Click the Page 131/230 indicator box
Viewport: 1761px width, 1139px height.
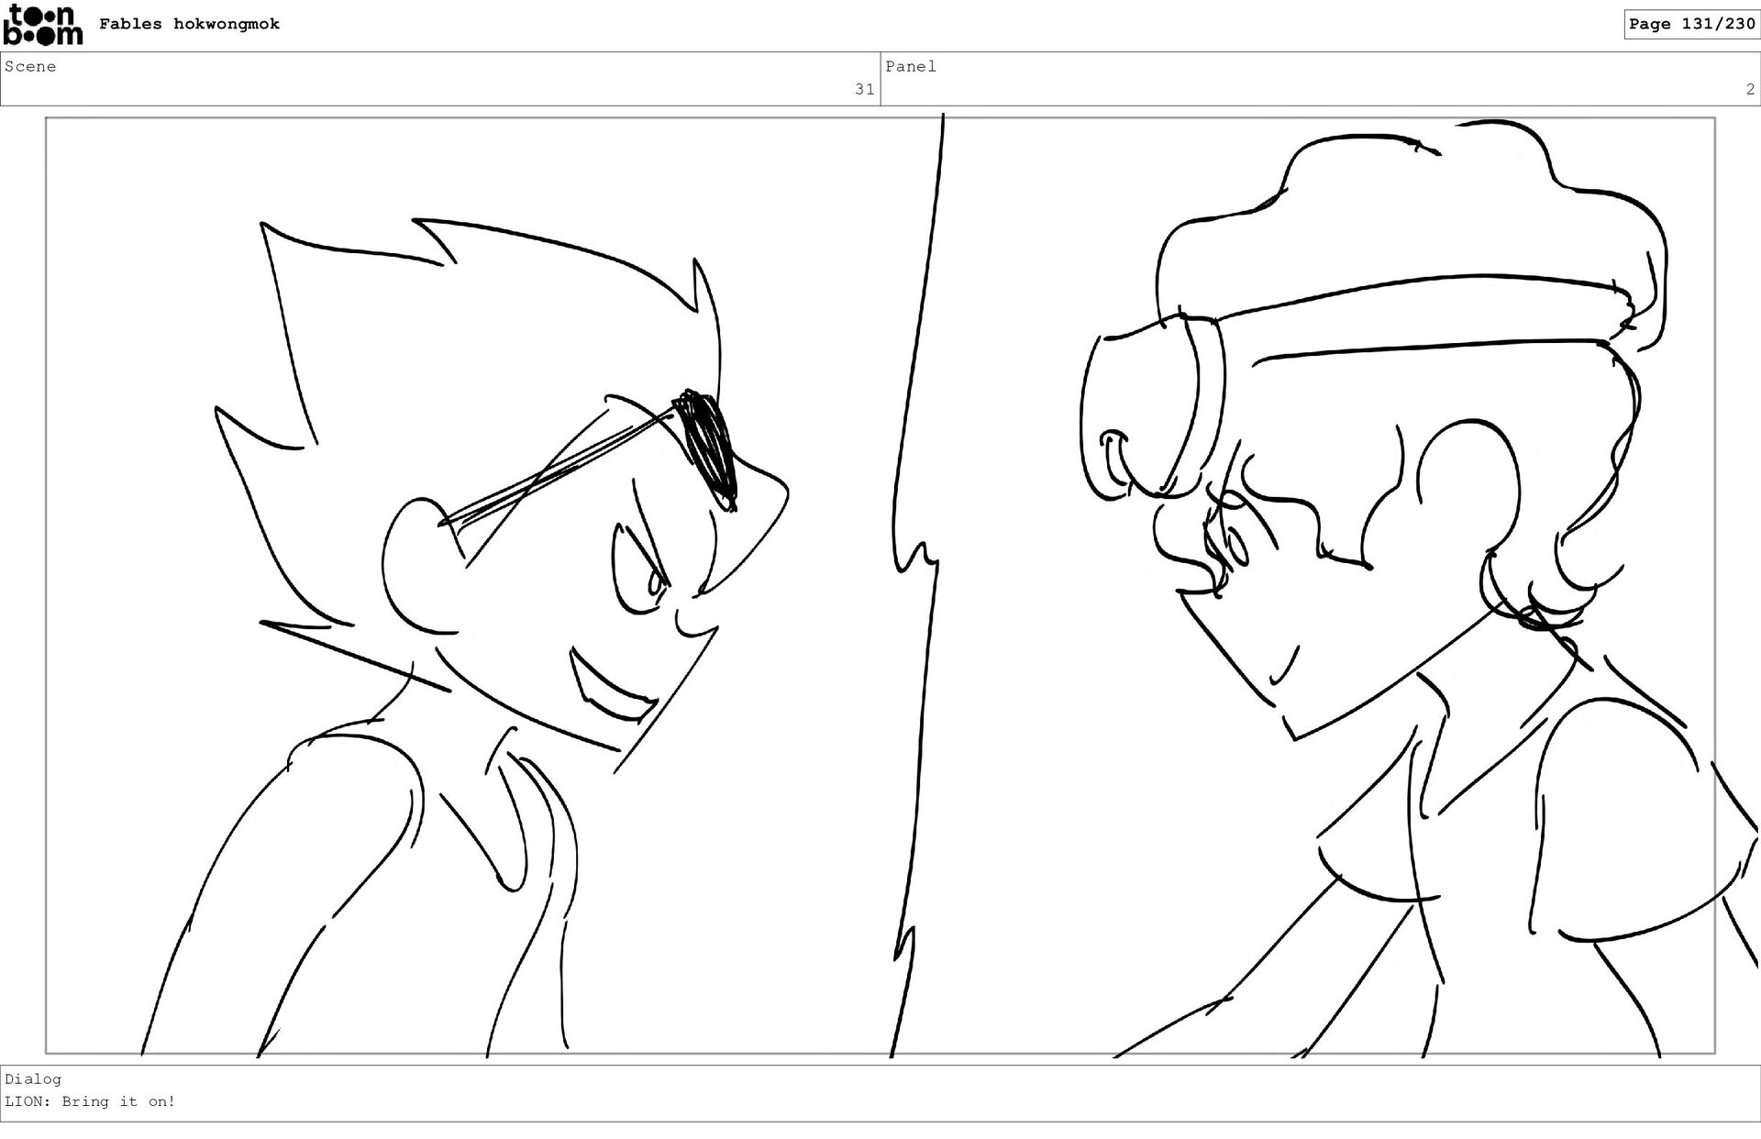coord(1691,24)
